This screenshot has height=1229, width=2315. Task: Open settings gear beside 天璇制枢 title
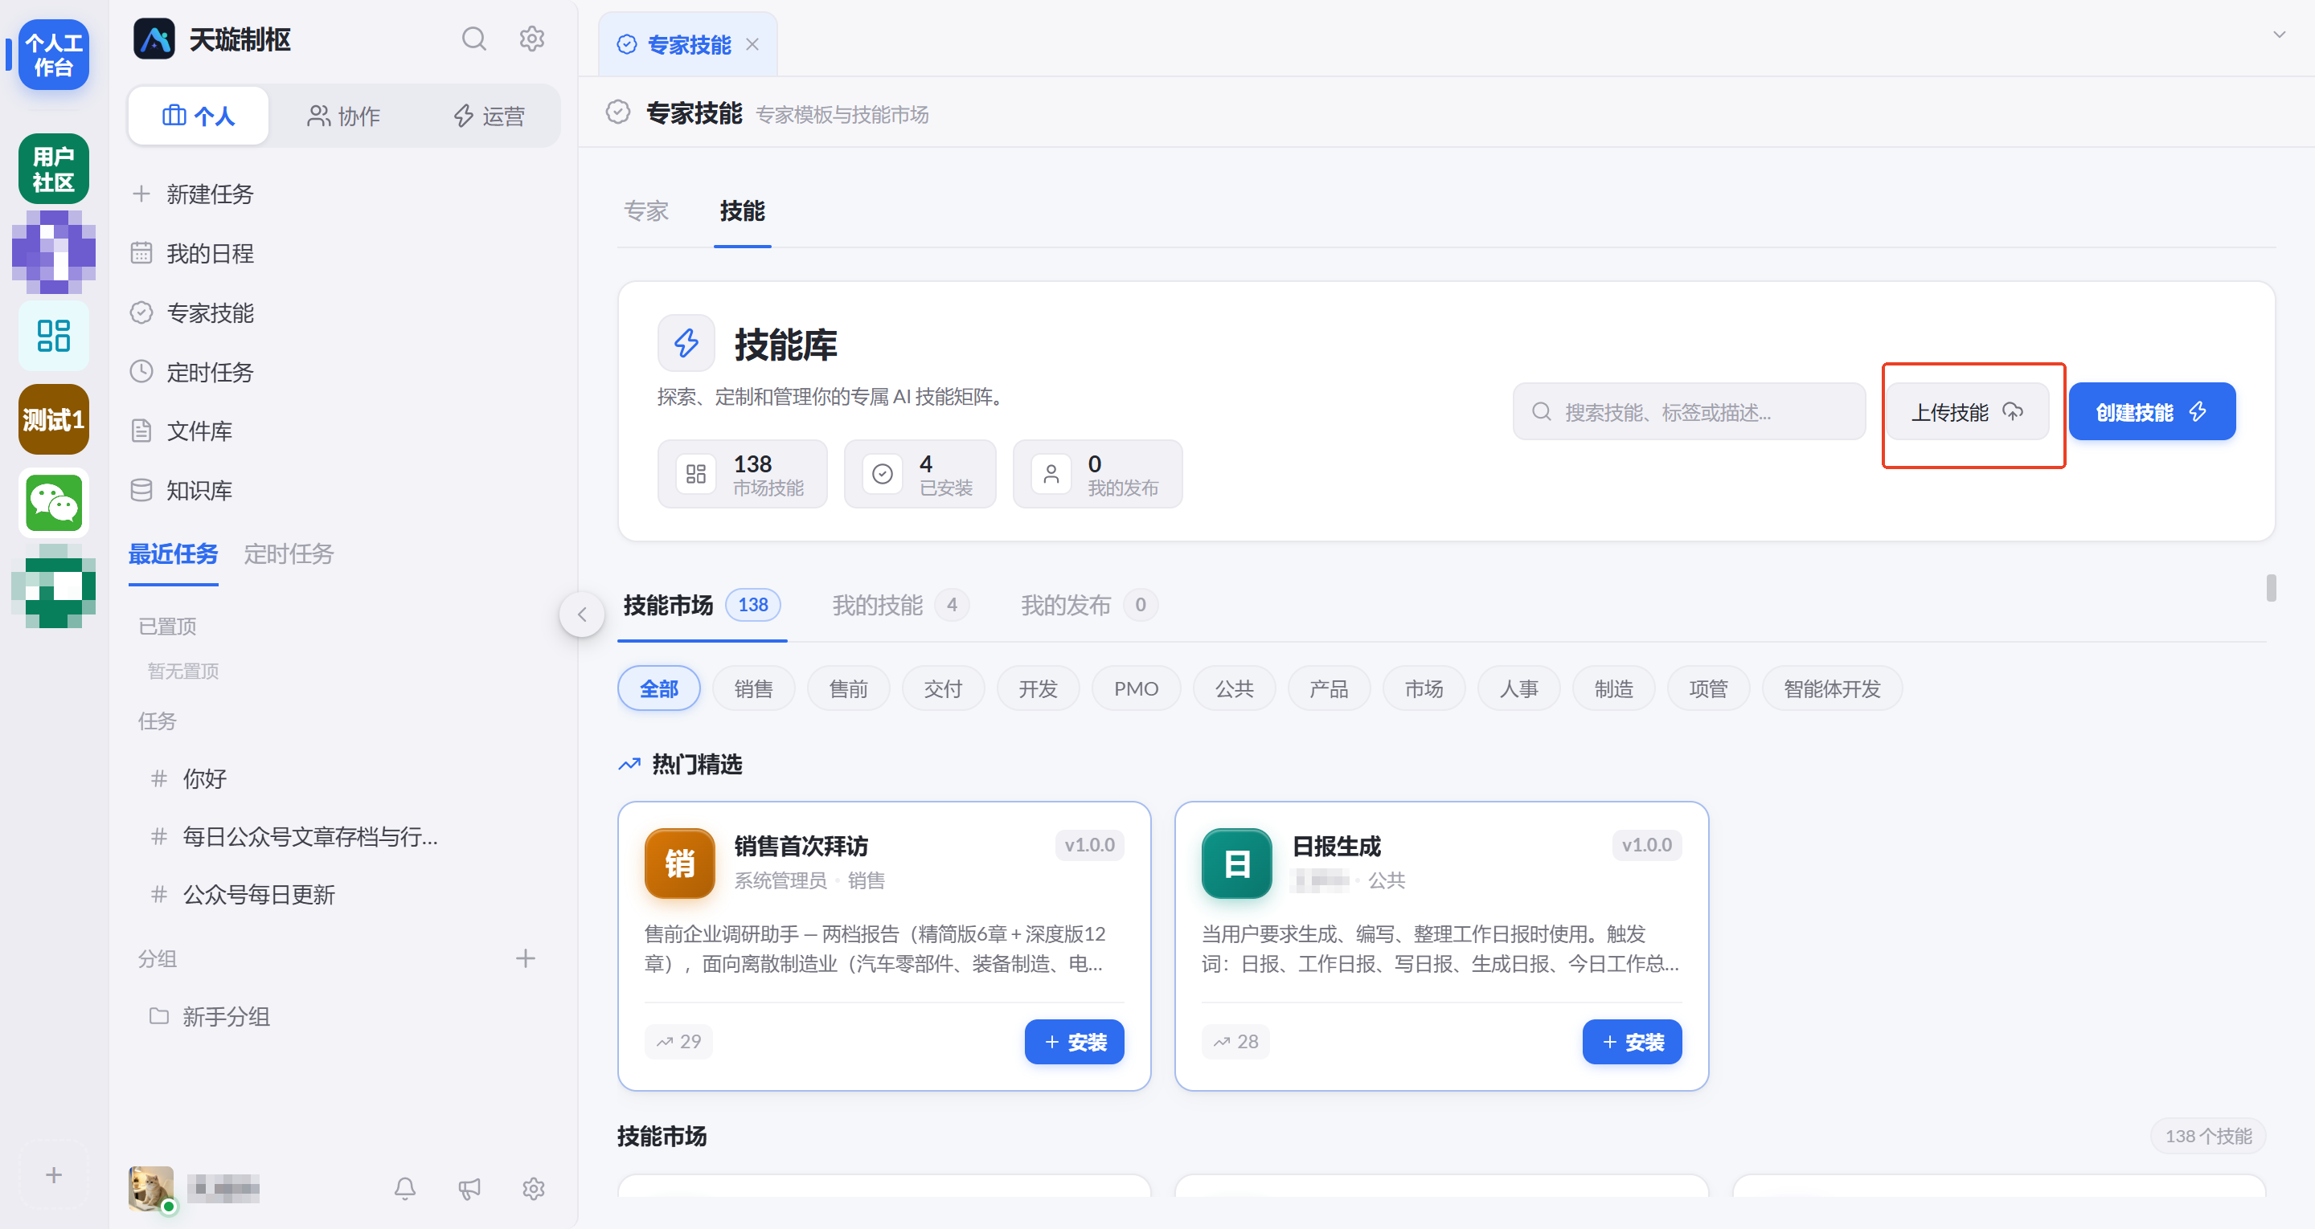532,39
